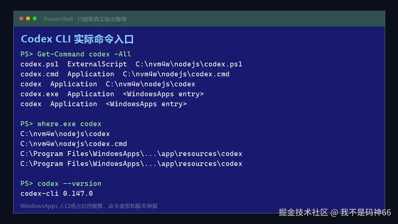
Task: Click the PowerShell window title text
Action: pos(85,19)
